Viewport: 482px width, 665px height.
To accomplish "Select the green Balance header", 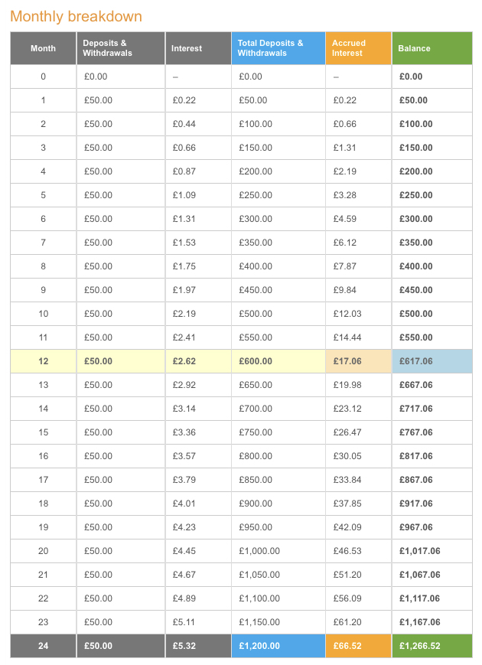I will 432,48.
